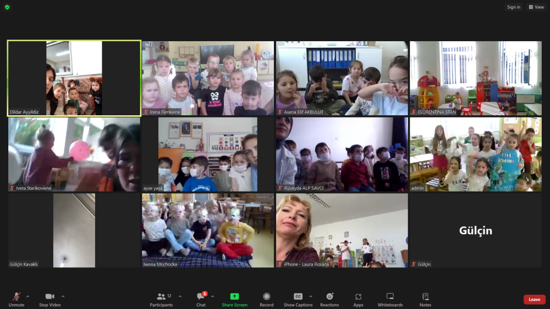Click the muted mic icon on Irena Rimkienė
The width and height of the screenshot is (550, 309).
pyautogui.click(x=146, y=112)
